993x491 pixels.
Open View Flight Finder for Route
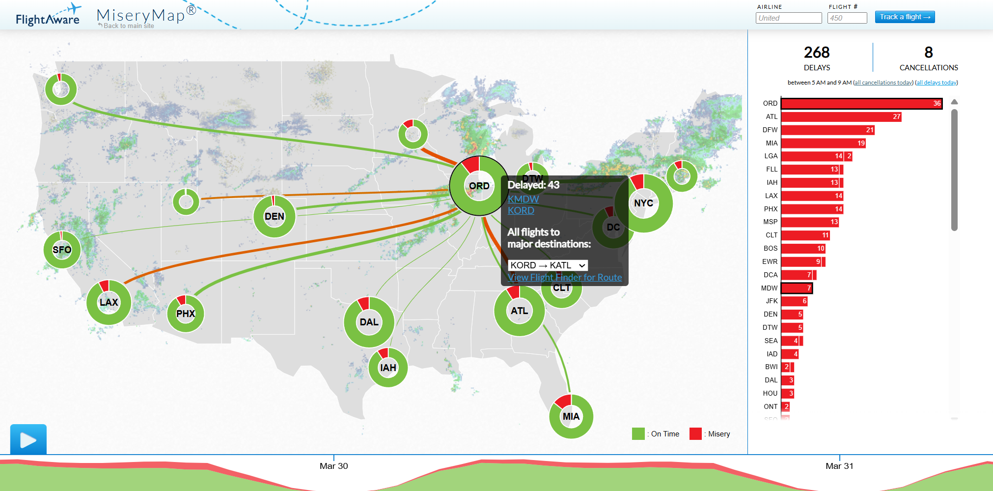click(x=565, y=277)
